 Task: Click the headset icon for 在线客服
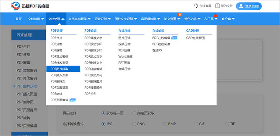(196, 6)
